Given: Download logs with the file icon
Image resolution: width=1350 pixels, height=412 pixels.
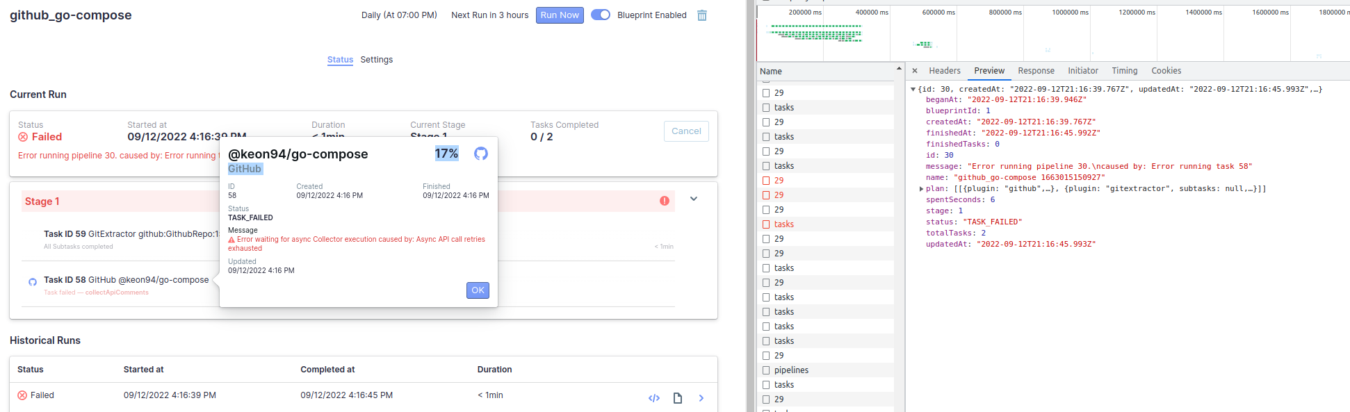Looking at the screenshot, I should pos(678,398).
